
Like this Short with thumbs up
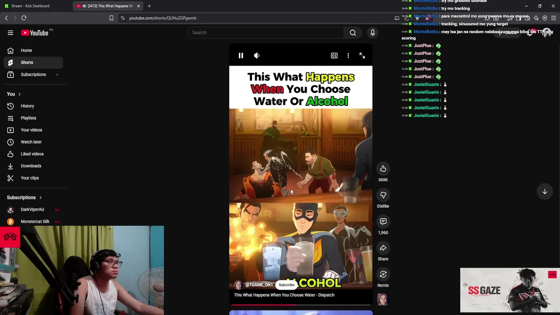tap(383, 169)
